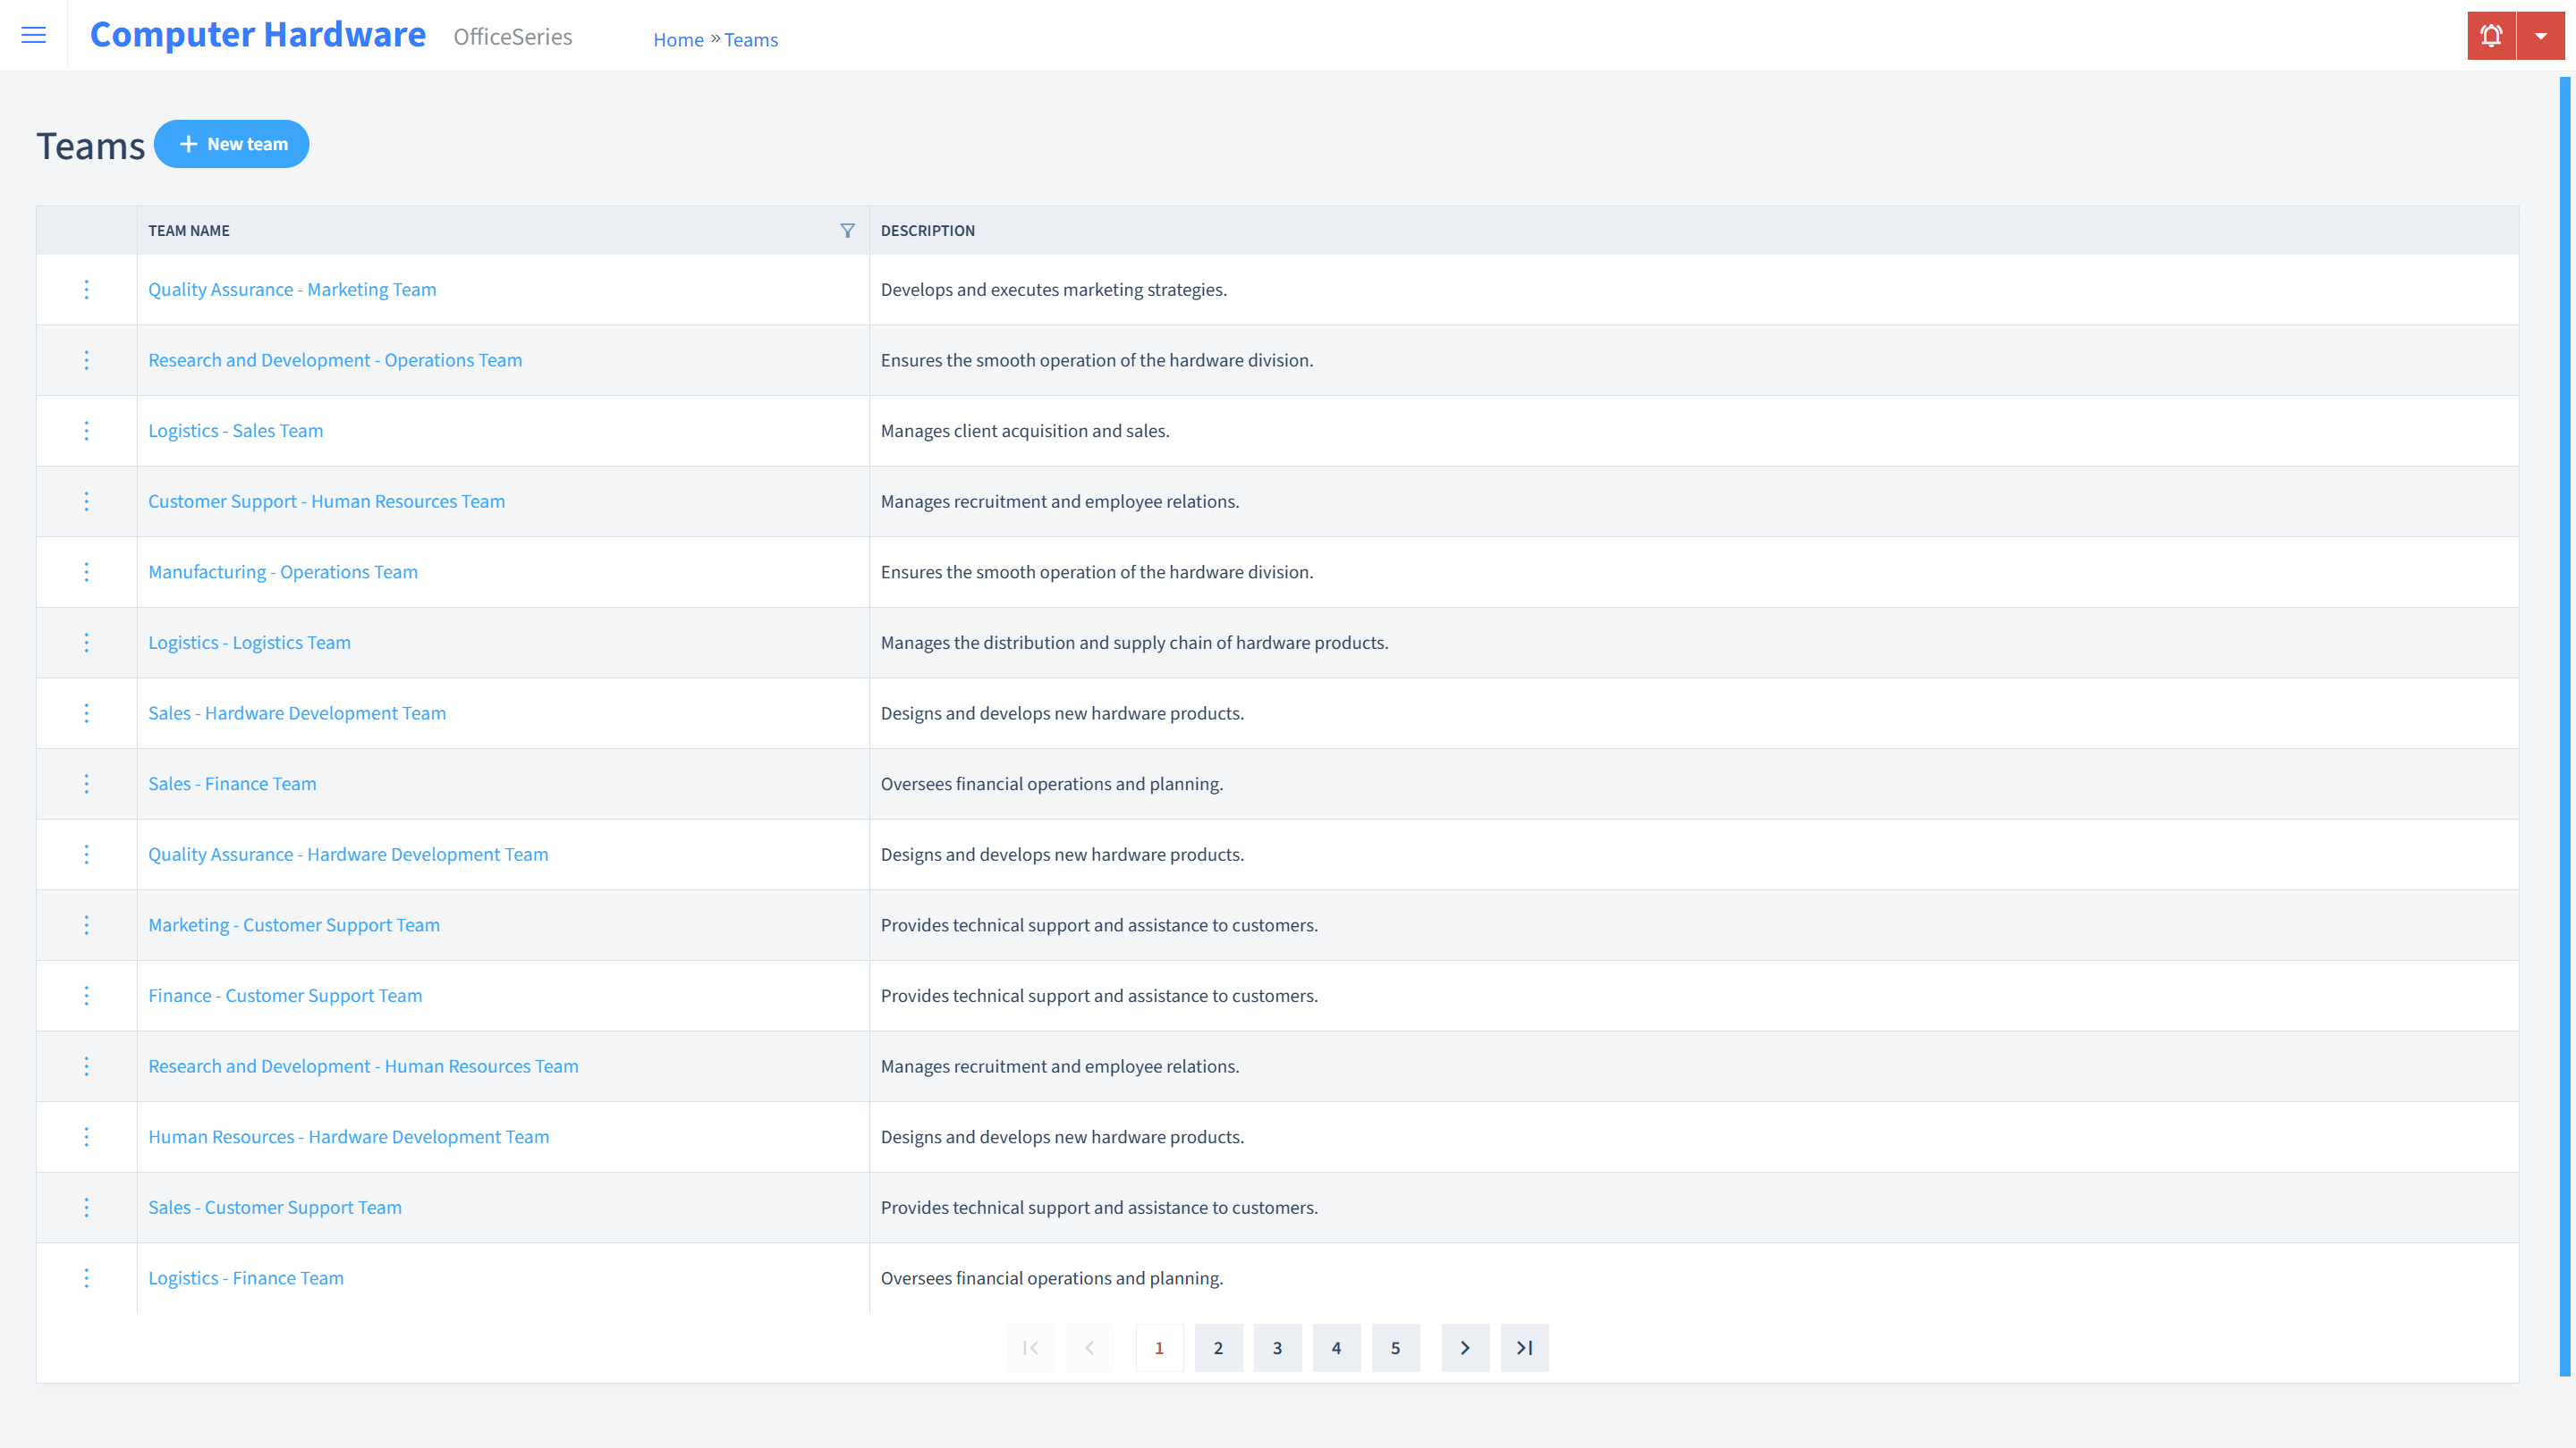The height and width of the screenshot is (1448, 2576).
Task: Click the Home breadcrumb navigation link
Action: [678, 39]
